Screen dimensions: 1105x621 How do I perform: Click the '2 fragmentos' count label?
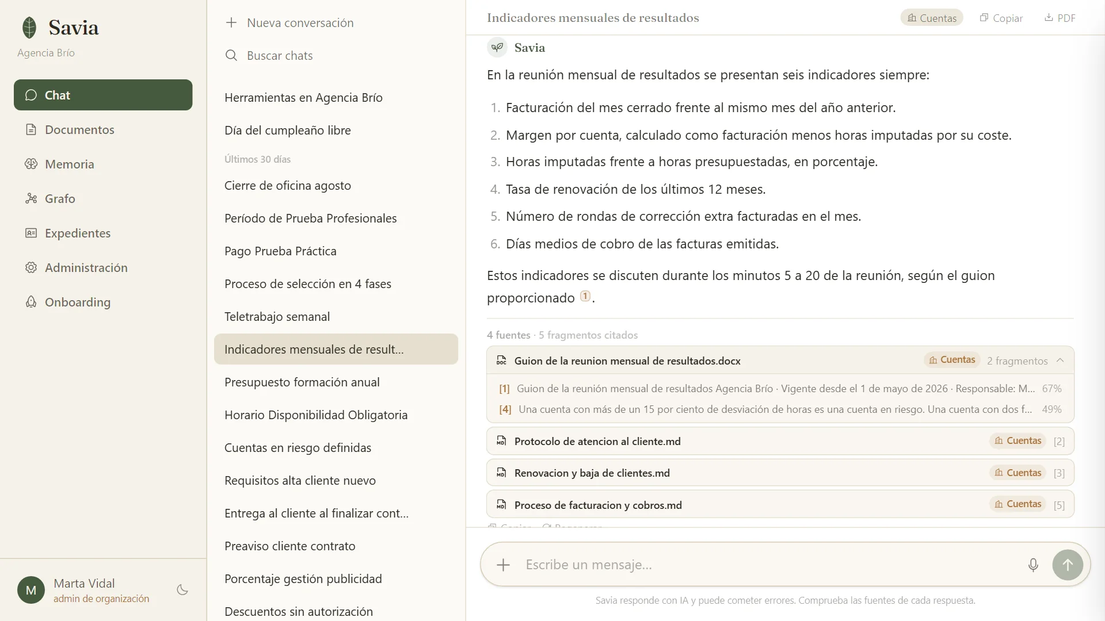click(x=1018, y=361)
